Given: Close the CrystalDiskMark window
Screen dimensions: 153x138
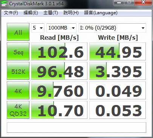Looking at the screenshot, I should (143, 3).
